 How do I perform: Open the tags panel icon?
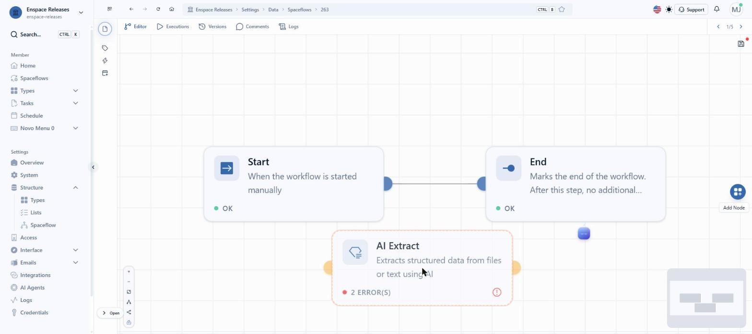[105, 48]
